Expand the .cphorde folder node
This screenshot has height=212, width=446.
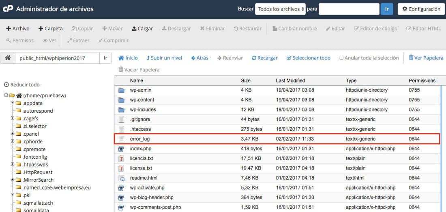[x=12, y=141]
